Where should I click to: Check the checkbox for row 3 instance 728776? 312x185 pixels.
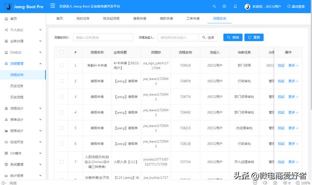tap(61, 97)
